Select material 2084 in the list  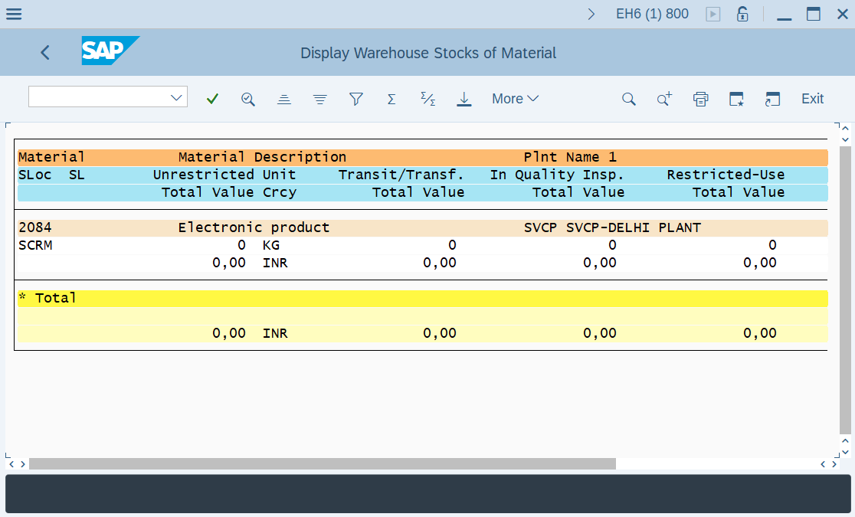[35, 227]
